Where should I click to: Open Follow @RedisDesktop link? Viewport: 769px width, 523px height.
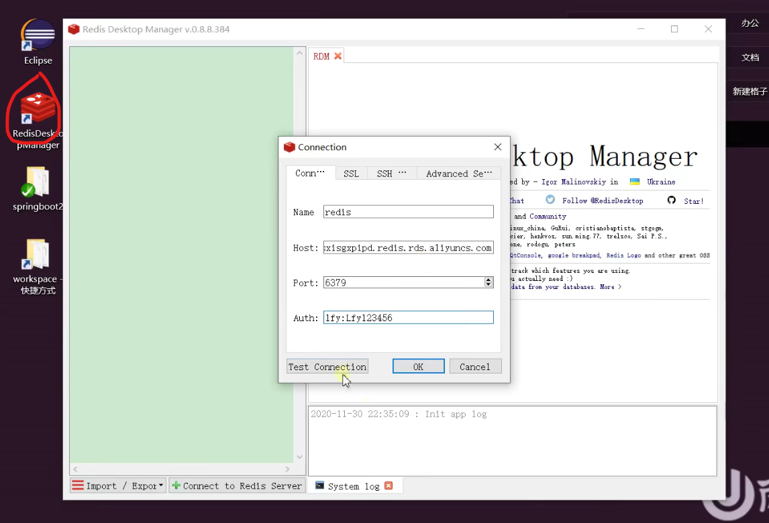[x=603, y=200]
